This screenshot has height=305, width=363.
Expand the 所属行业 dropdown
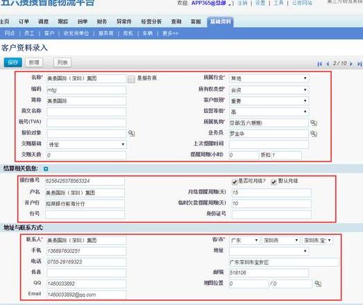[x=269, y=78]
